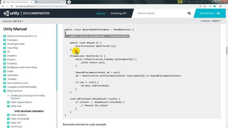This screenshot has width=228, height=128.
Task: Expand the Animation node
Action: tap(5, 75)
